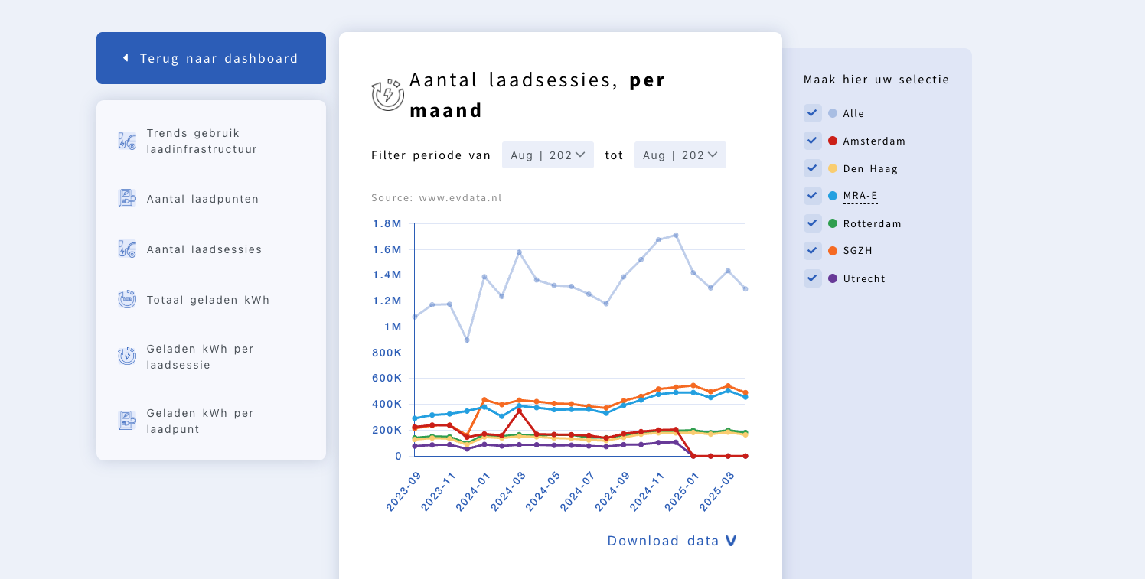Screen dimensions: 1145x579
Task: Click the MRA-E label in selection list
Action: click(x=860, y=196)
